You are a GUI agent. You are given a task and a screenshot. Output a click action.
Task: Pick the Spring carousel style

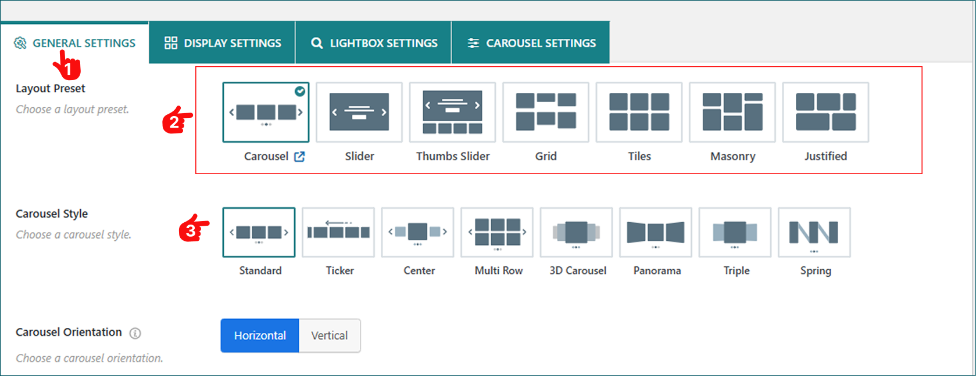click(814, 233)
